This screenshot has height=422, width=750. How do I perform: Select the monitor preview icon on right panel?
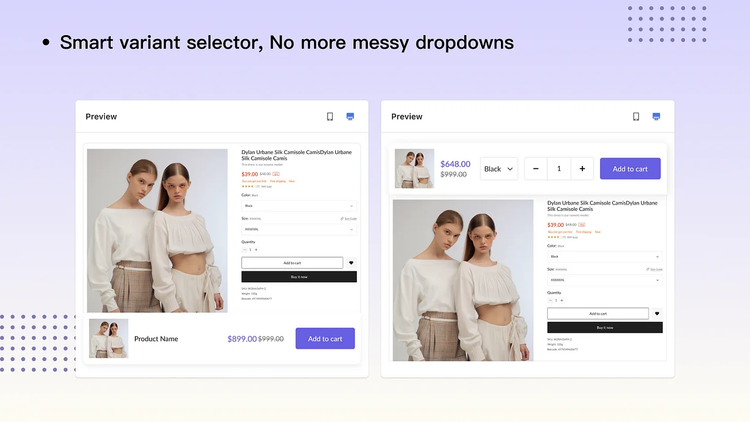tap(656, 116)
